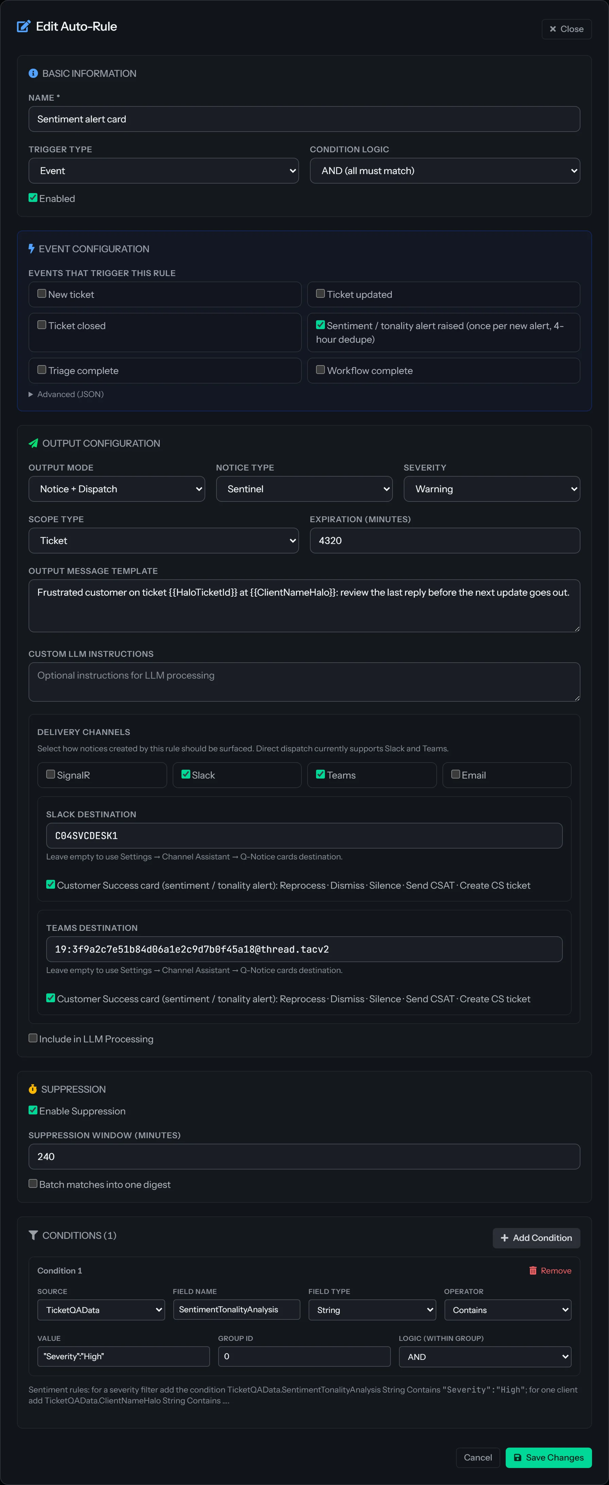The image size is (609, 1485).
Task: Click Save Changes
Action: point(549,1457)
